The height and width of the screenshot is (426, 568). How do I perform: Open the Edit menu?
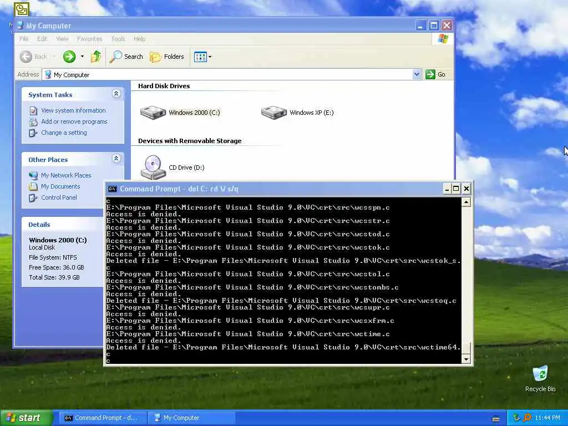pos(42,39)
